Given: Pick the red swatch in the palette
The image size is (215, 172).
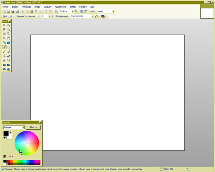Looking at the screenshot, I should [10, 161].
